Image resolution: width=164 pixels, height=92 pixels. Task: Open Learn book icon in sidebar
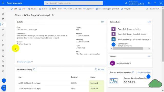coord(3,72)
